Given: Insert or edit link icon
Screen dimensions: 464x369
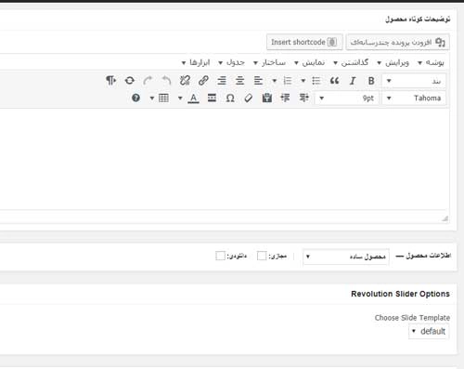Looking at the screenshot, I should [x=203, y=81].
